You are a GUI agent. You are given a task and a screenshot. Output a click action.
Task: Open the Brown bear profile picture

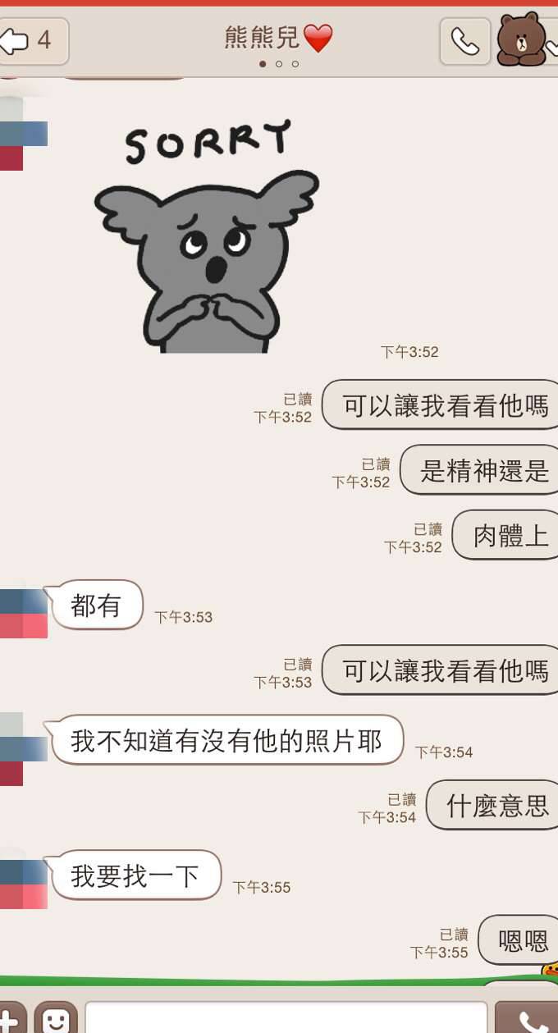520,39
